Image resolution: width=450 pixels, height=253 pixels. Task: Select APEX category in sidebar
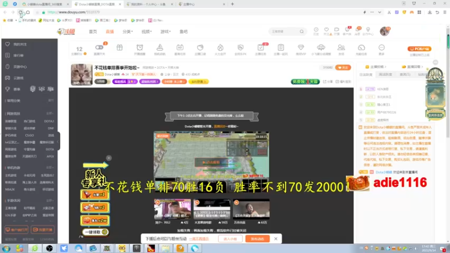[x=50, y=156]
